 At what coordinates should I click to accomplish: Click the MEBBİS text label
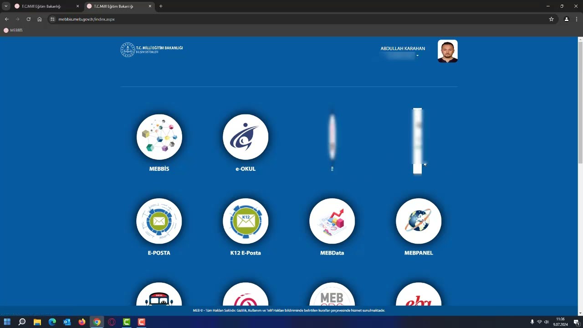click(x=159, y=169)
